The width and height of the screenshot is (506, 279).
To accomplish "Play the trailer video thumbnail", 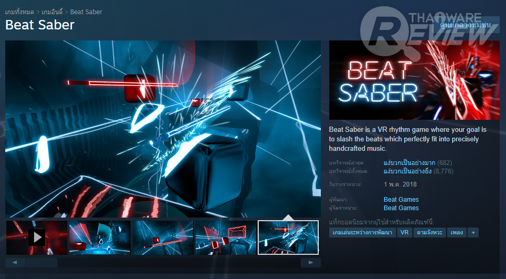I will pos(36,237).
